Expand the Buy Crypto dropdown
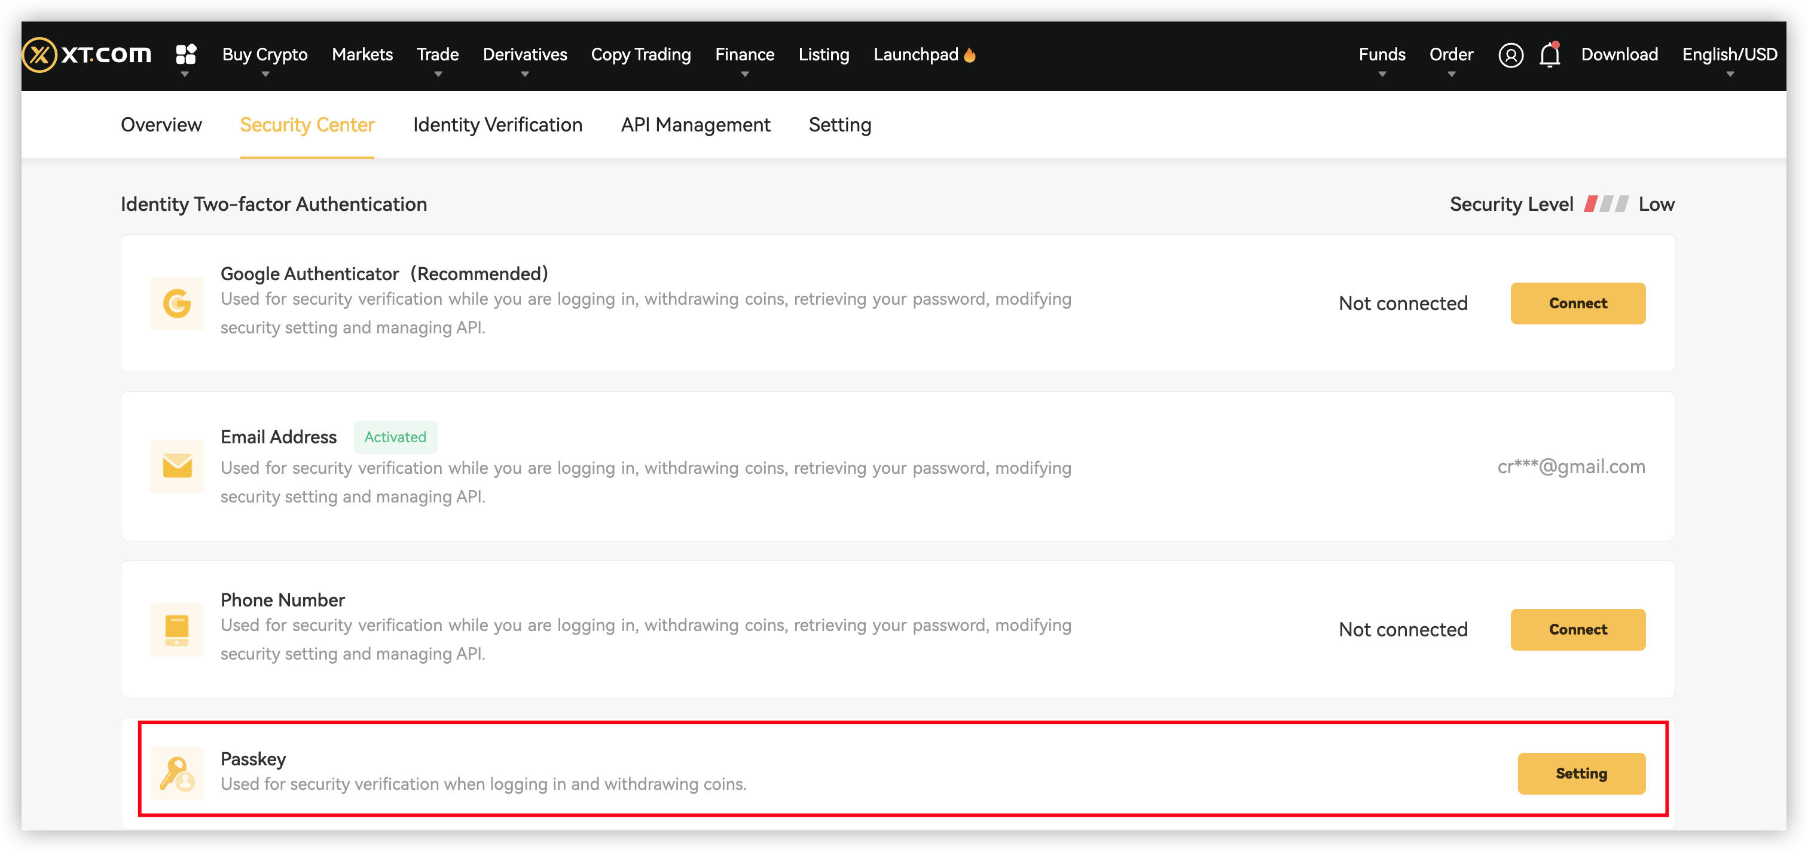1808x852 pixels. 265,55
